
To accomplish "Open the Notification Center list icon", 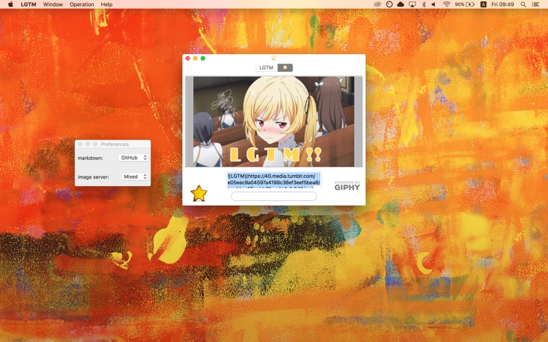I will (535, 5).
